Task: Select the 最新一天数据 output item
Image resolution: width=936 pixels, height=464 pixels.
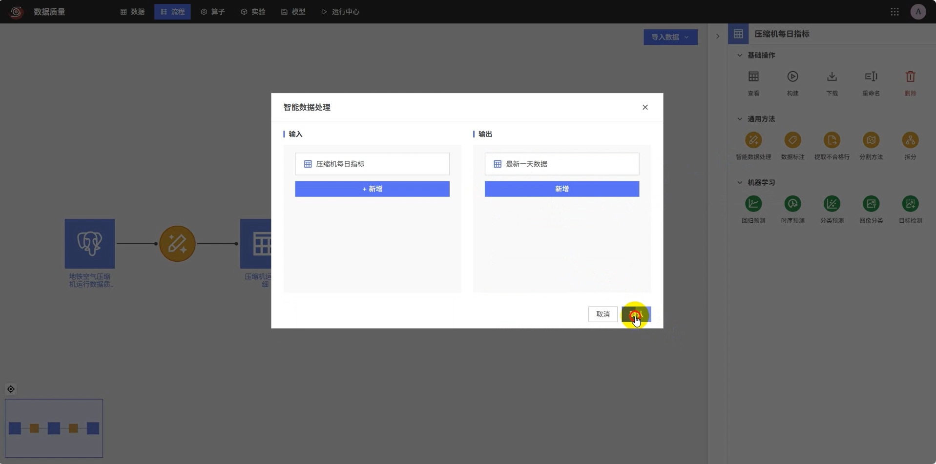Action: click(x=562, y=164)
